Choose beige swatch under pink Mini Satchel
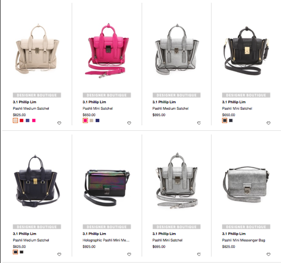Image resolution: width=281 pixels, height=263 pixels. pos(91,121)
